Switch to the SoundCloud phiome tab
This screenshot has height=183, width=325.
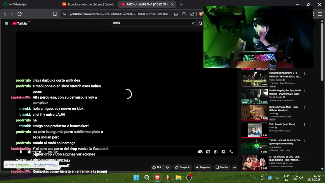[x=88, y=4]
